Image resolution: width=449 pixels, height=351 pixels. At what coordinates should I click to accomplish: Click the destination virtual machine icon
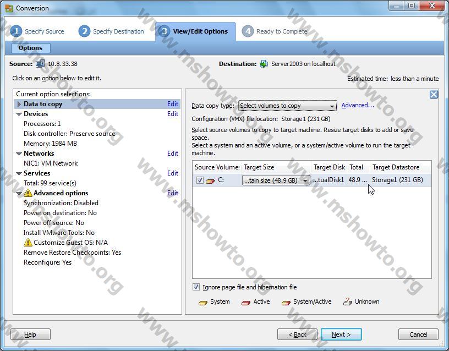(264, 64)
